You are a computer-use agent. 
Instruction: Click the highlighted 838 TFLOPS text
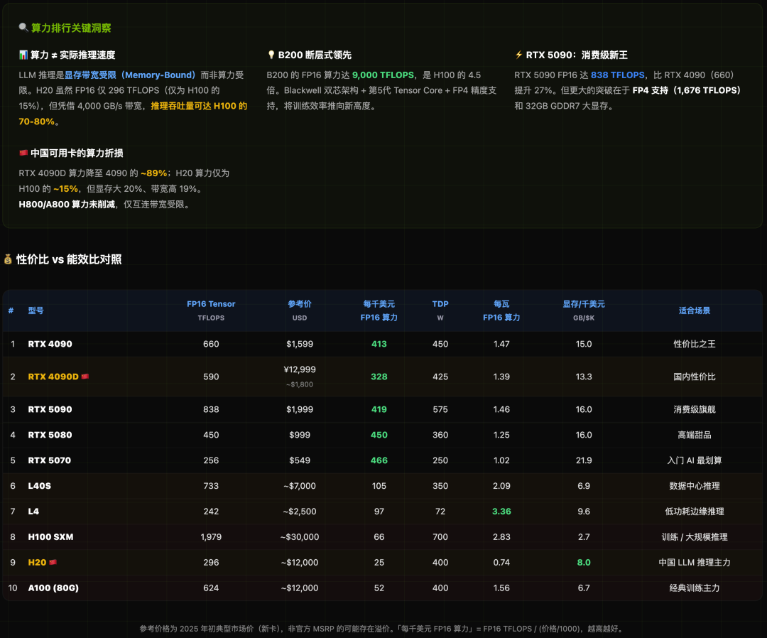617,75
